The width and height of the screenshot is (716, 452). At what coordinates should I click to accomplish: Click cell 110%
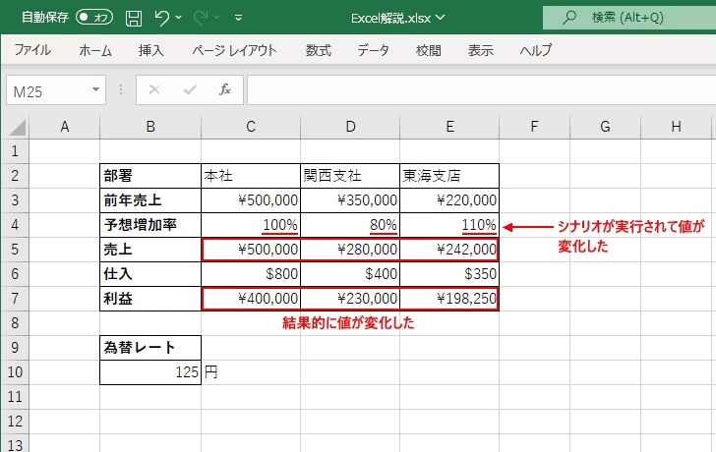pos(449,225)
